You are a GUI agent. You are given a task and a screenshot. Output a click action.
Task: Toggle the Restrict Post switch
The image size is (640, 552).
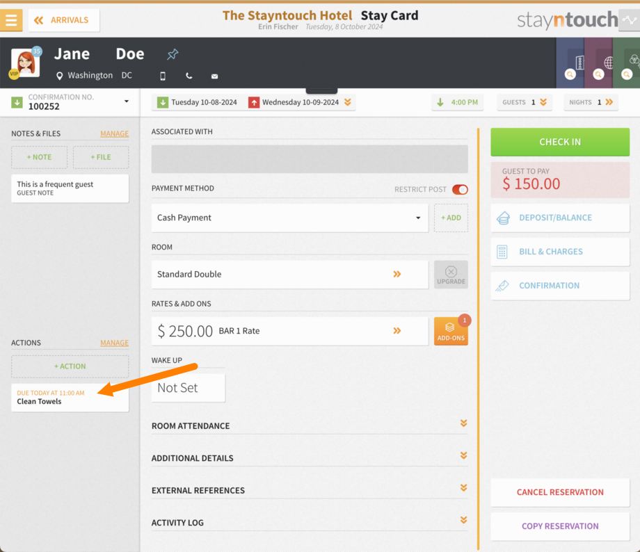[x=460, y=190]
